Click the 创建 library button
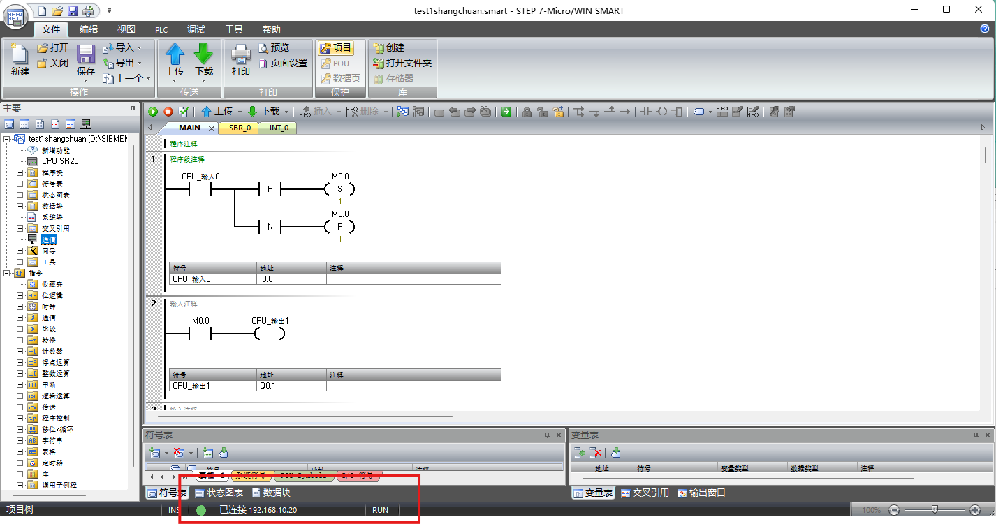The width and height of the screenshot is (996, 524). [x=389, y=48]
